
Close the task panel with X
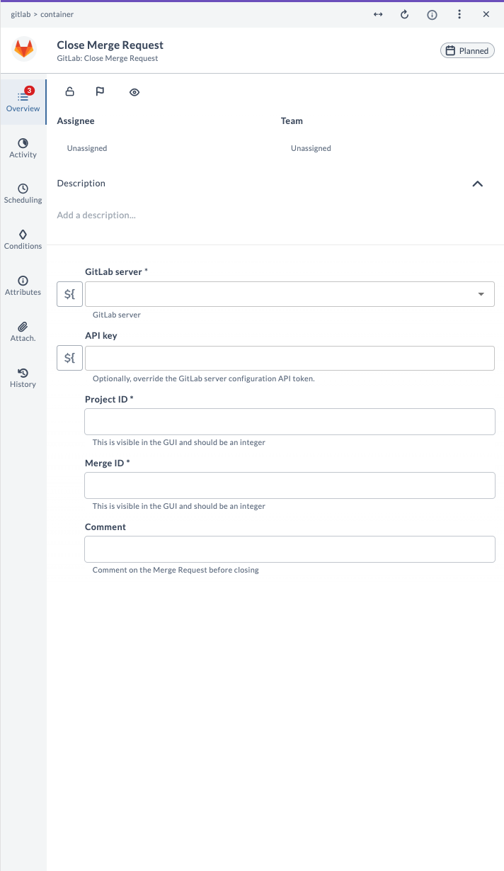tap(486, 14)
